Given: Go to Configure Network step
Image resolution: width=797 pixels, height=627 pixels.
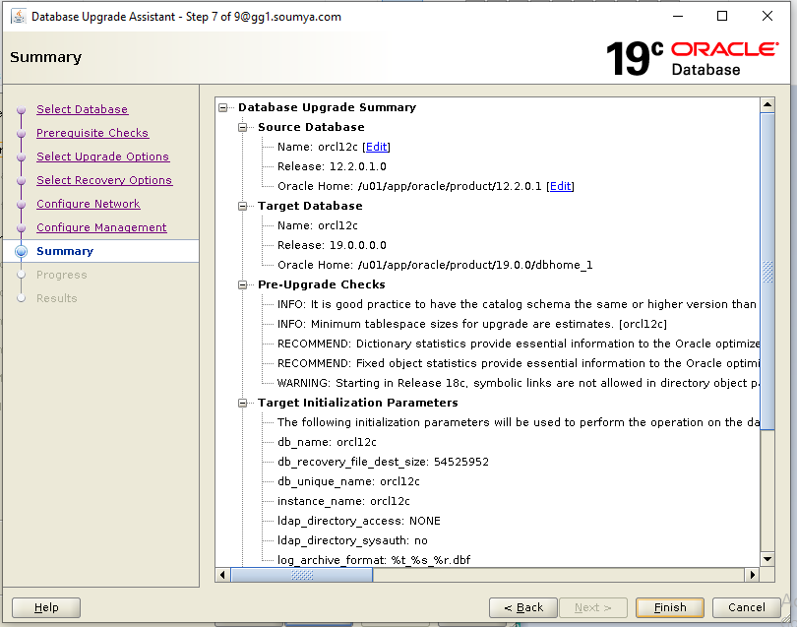Looking at the screenshot, I should tap(88, 204).
